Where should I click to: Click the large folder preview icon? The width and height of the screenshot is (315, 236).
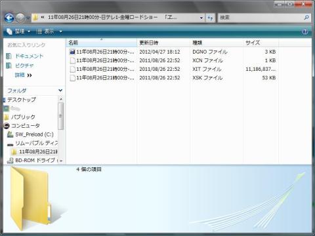coord(31,199)
